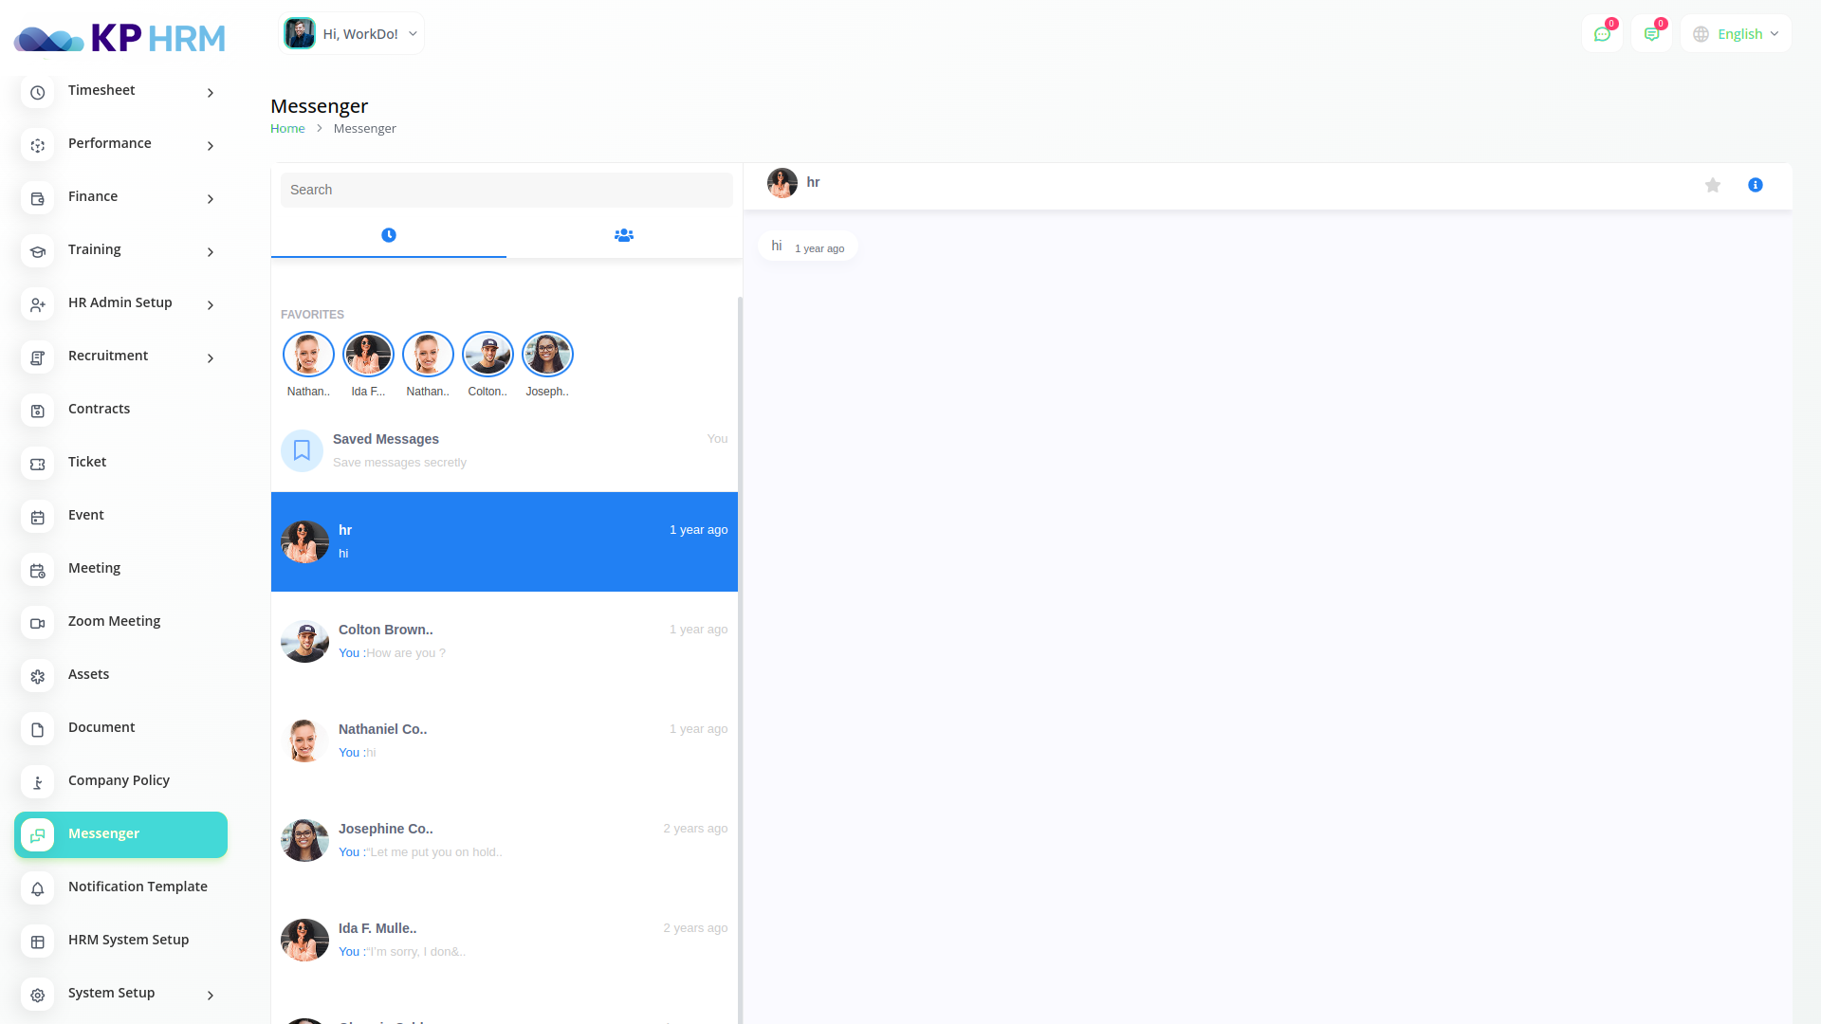Go to Home breadcrumb link
This screenshot has height=1024, width=1821.
[287, 129]
